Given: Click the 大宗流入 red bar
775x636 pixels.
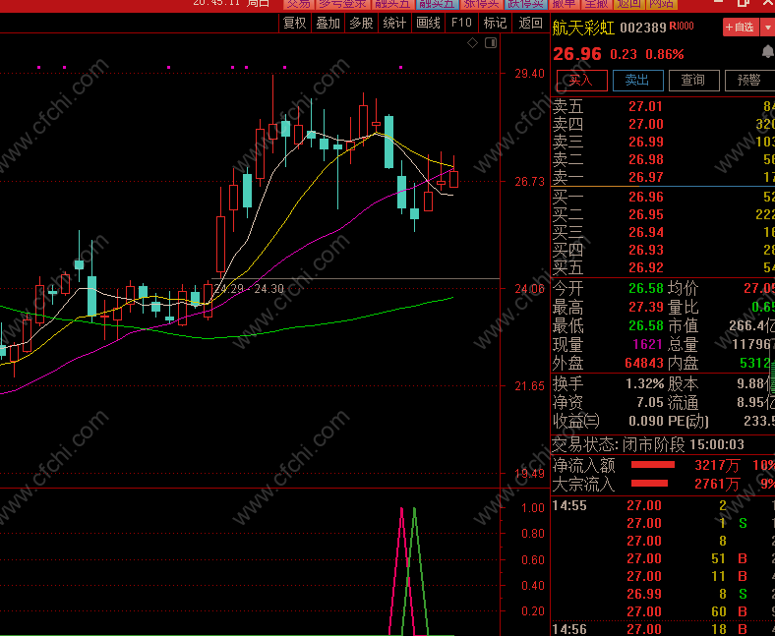Looking at the screenshot, I should click(649, 484).
